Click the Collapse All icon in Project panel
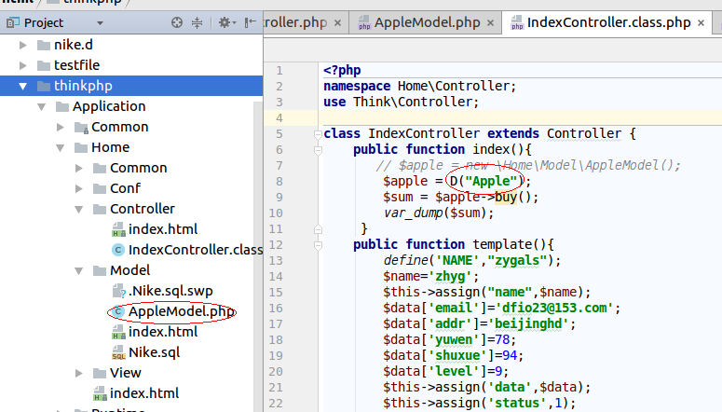The height and width of the screenshot is (412, 722). tap(198, 22)
